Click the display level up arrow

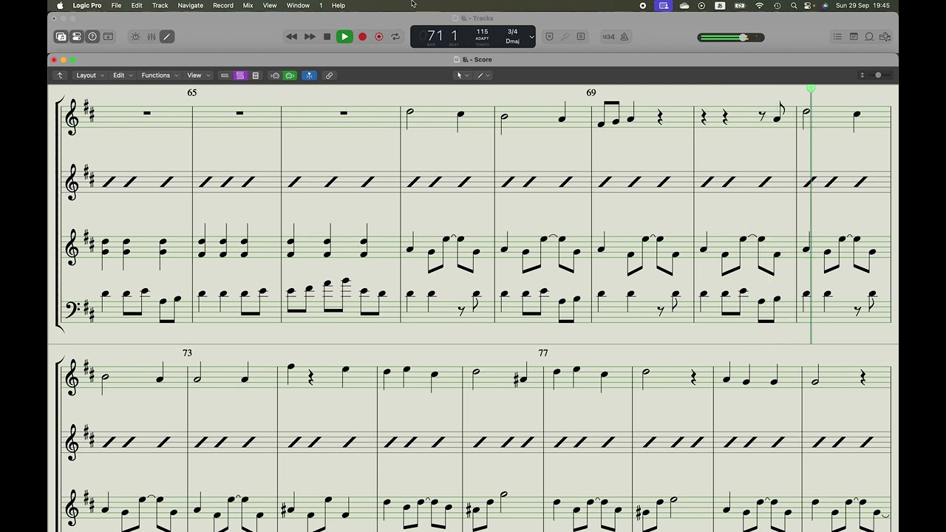[x=60, y=75]
